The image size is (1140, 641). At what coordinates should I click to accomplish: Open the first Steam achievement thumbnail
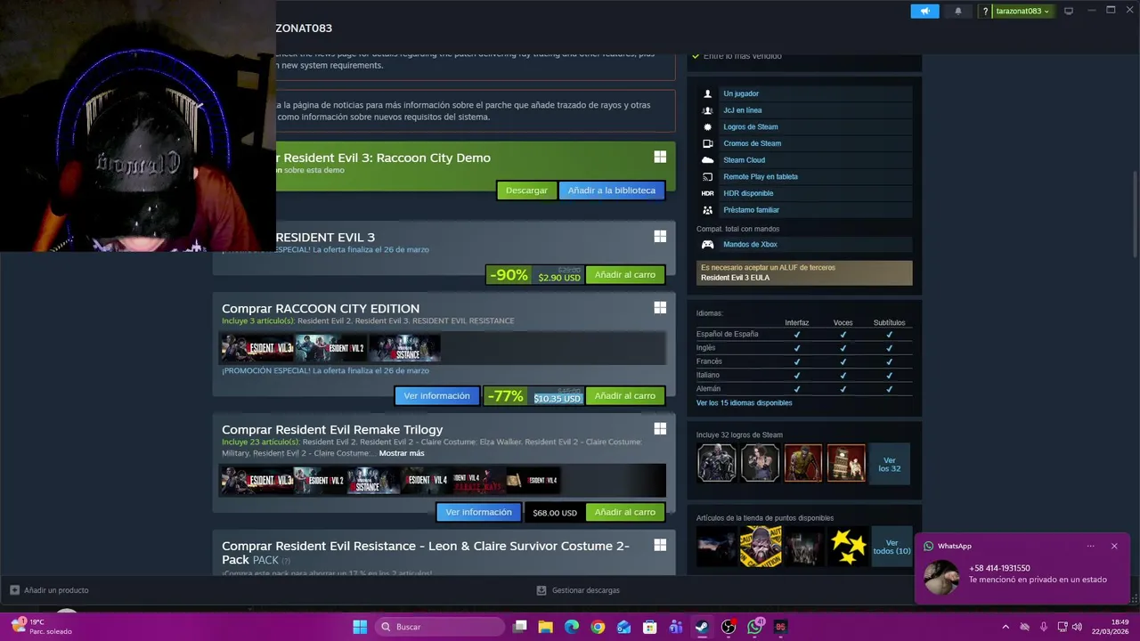tap(717, 463)
